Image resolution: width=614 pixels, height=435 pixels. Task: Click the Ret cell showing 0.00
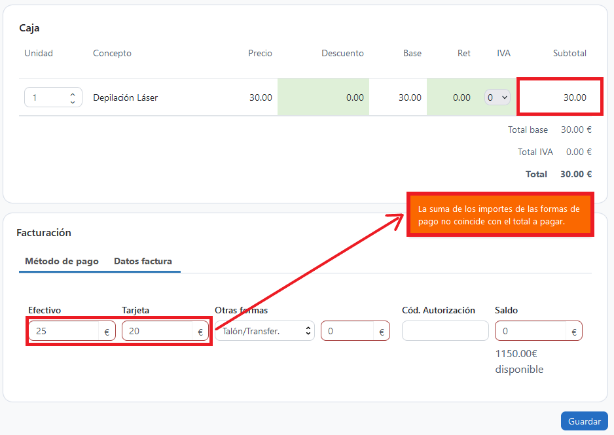coord(451,97)
